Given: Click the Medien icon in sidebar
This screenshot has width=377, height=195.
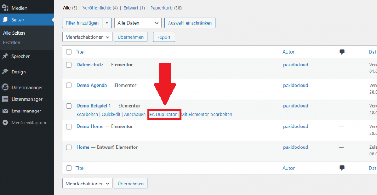Looking at the screenshot, I should tap(5, 8).
